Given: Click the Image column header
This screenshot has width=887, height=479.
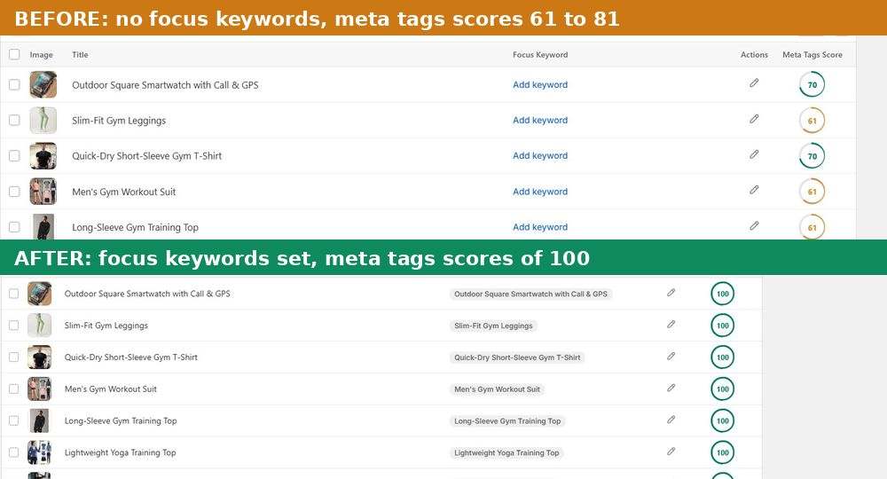Looking at the screenshot, I should point(42,55).
